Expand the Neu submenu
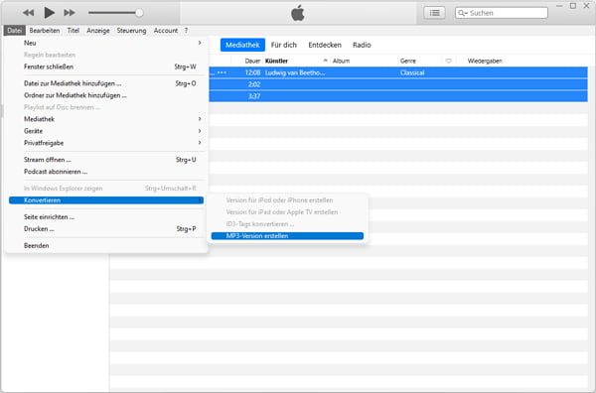The image size is (596, 393). 106,43
